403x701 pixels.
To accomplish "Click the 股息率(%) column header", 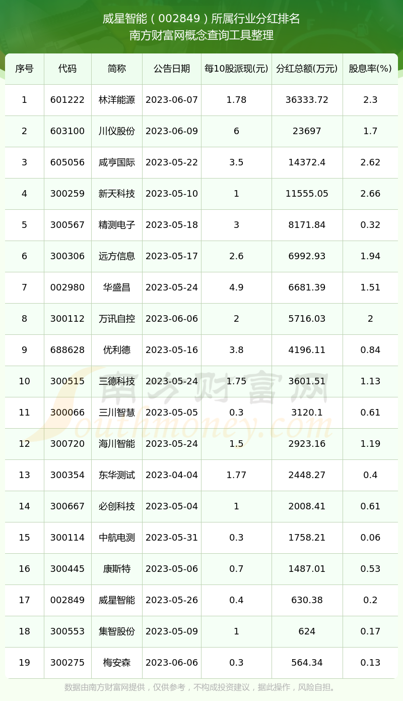I will [x=370, y=69].
